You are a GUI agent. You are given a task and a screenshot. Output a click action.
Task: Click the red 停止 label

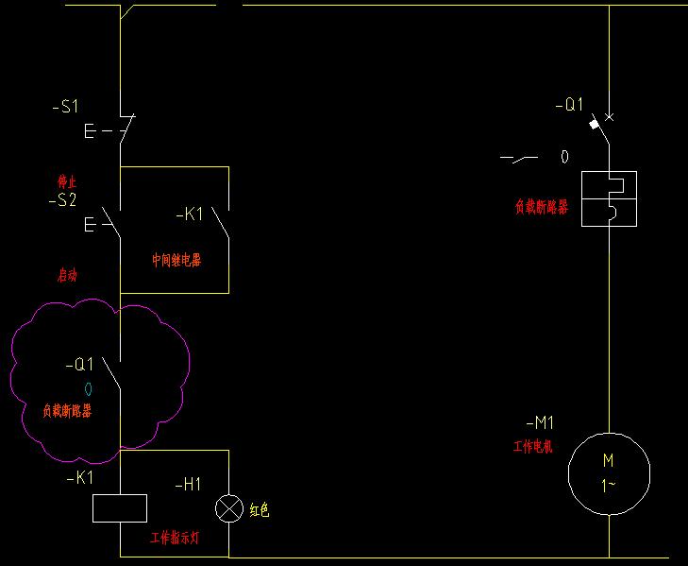[x=67, y=180]
